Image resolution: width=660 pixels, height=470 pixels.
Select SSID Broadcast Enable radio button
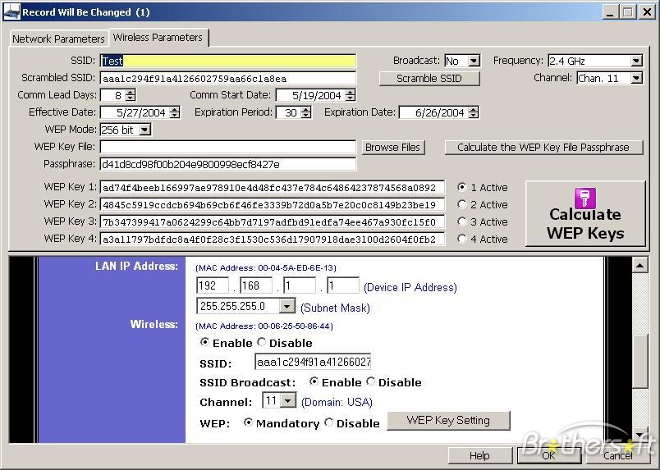(x=314, y=381)
